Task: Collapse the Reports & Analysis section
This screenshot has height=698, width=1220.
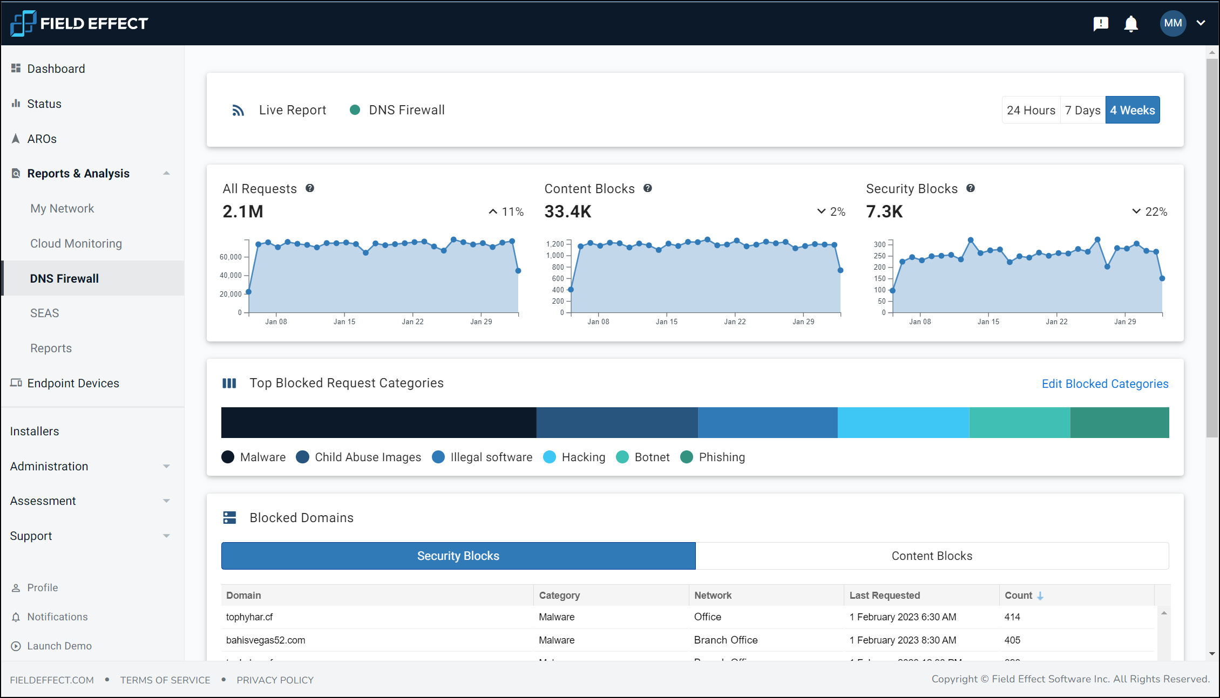Action: tap(166, 174)
